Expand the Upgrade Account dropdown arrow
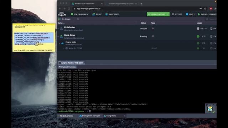 (168, 14)
